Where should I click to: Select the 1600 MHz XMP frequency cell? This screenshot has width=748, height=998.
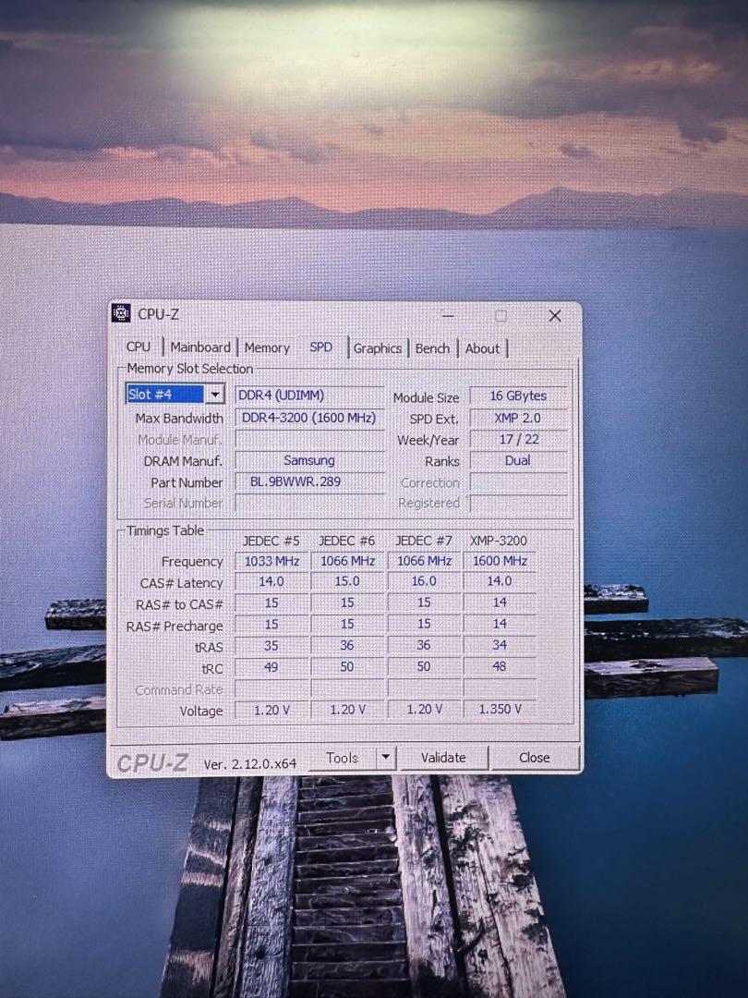point(500,561)
